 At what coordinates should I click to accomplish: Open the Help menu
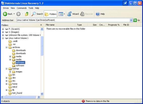click(x=37, y=8)
